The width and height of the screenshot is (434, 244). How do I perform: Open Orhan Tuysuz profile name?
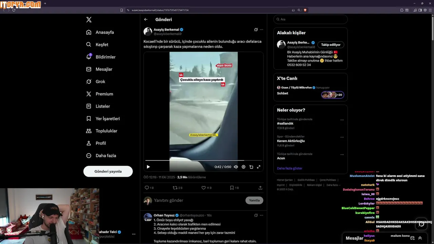point(164,215)
